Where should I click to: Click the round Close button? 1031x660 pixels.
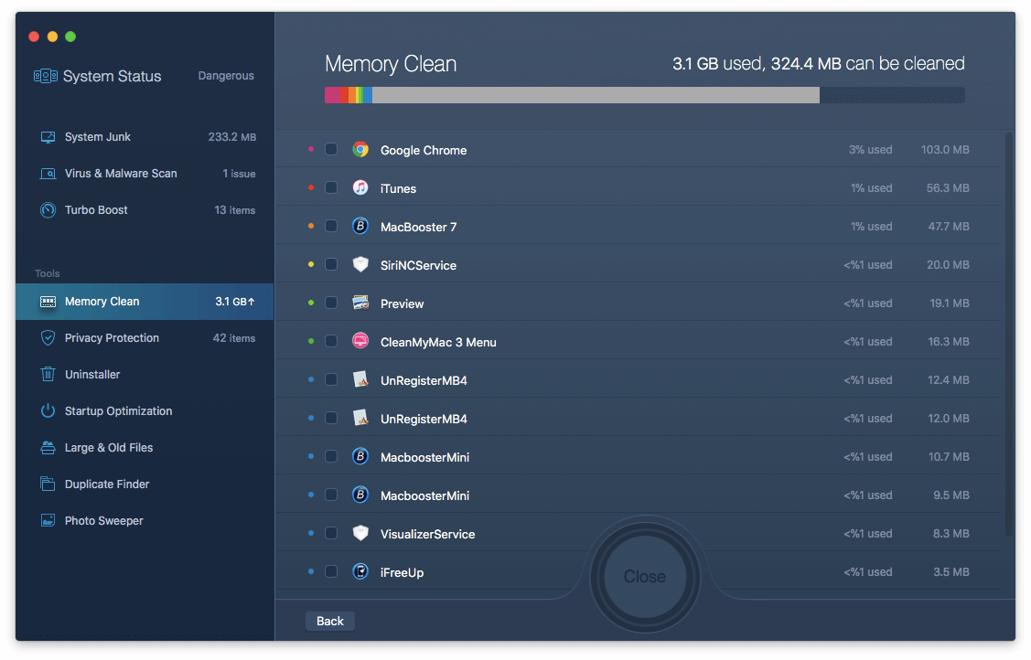pyautogui.click(x=645, y=577)
